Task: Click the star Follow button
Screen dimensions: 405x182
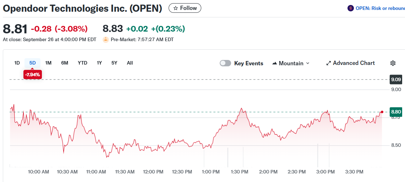Action: (185, 8)
